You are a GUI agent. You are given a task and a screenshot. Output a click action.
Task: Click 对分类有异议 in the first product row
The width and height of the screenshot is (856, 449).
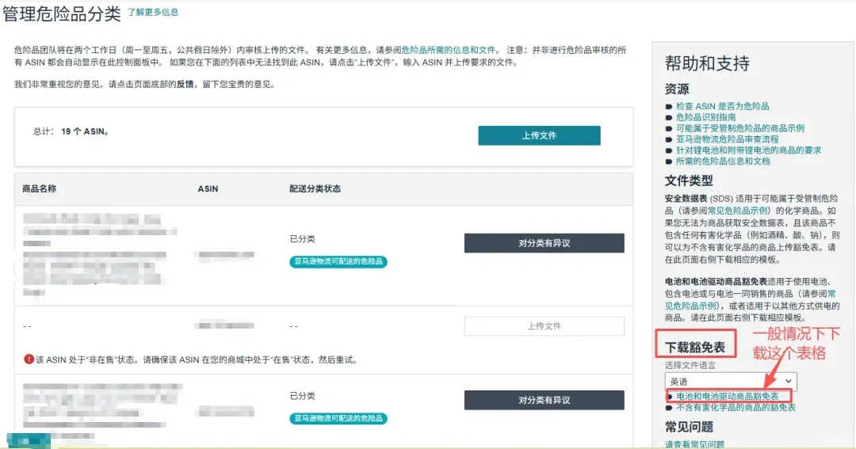(x=545, y=243)
